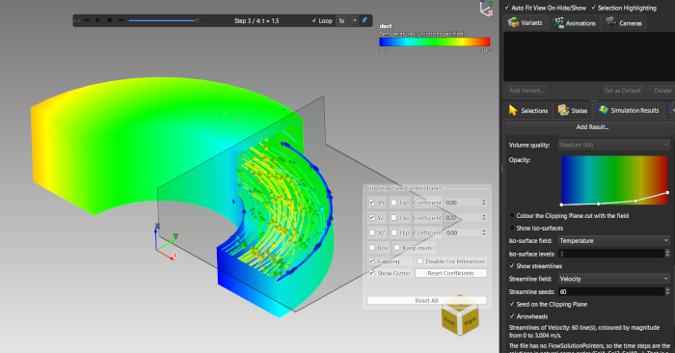
Task: Enable Disable For Interaction checkbox
Action: [419, 260]
